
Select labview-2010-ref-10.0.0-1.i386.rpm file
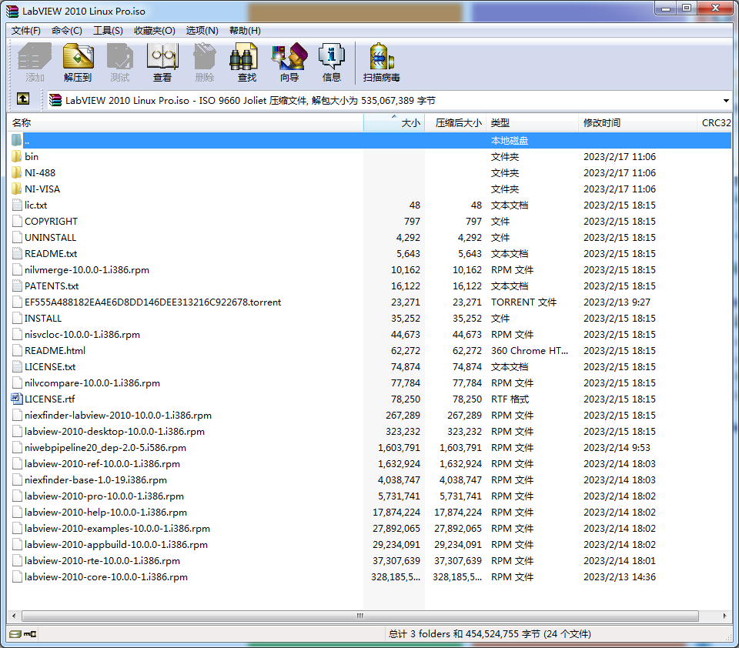coord(102,464)
